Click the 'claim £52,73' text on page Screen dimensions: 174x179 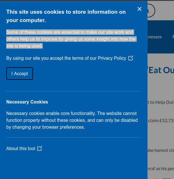[x=161, y=121]
